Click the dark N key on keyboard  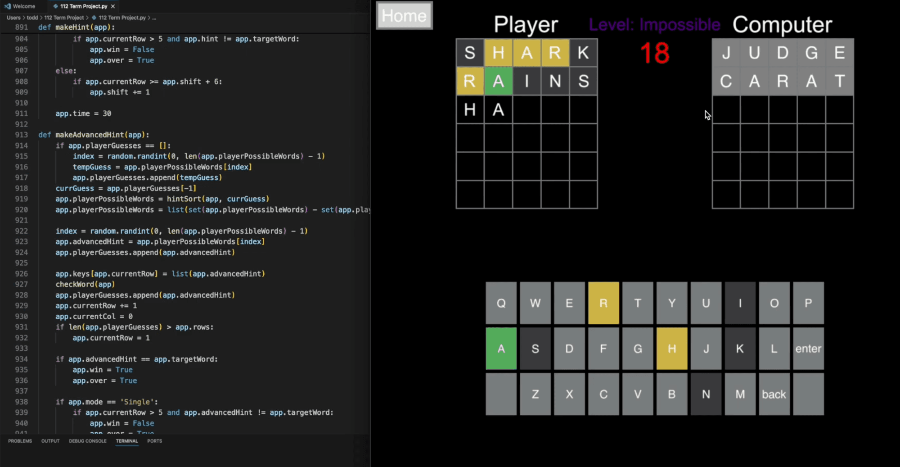[x=706, y=394]
